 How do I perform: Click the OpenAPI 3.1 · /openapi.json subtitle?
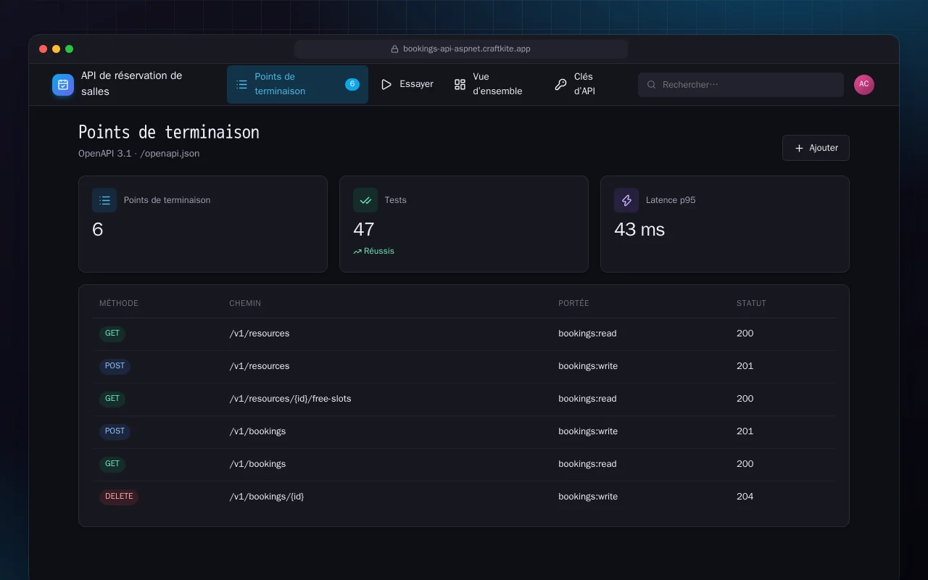(139, 154)
